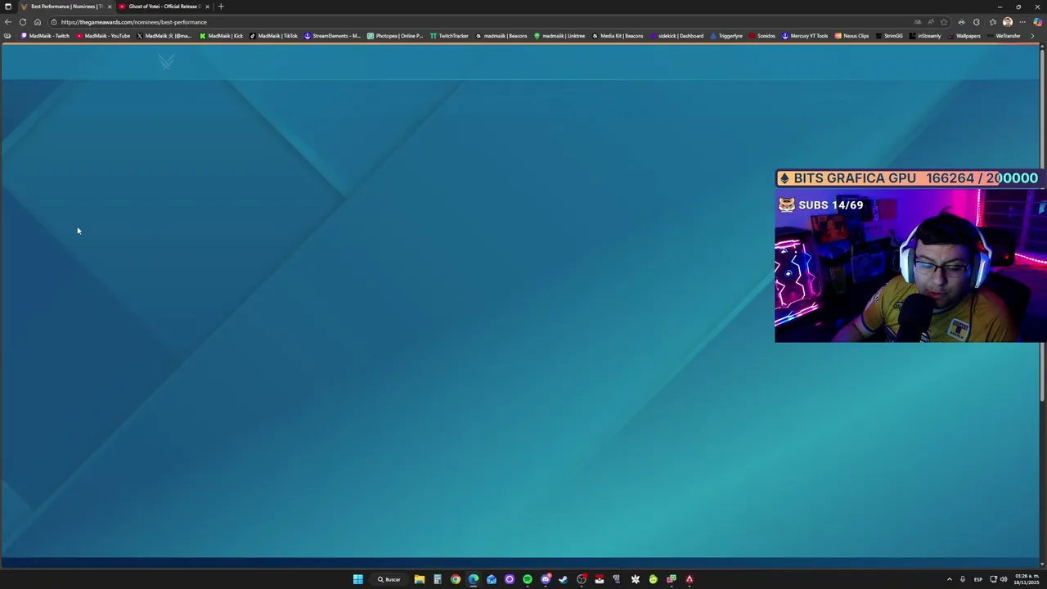1047x589 pixels.
Task: Open Triggerfyre bookmark
Action: [x=726, y=36]
